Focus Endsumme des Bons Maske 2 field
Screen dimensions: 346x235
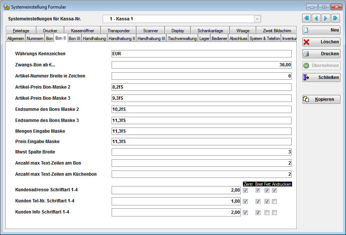pos(202,109)
